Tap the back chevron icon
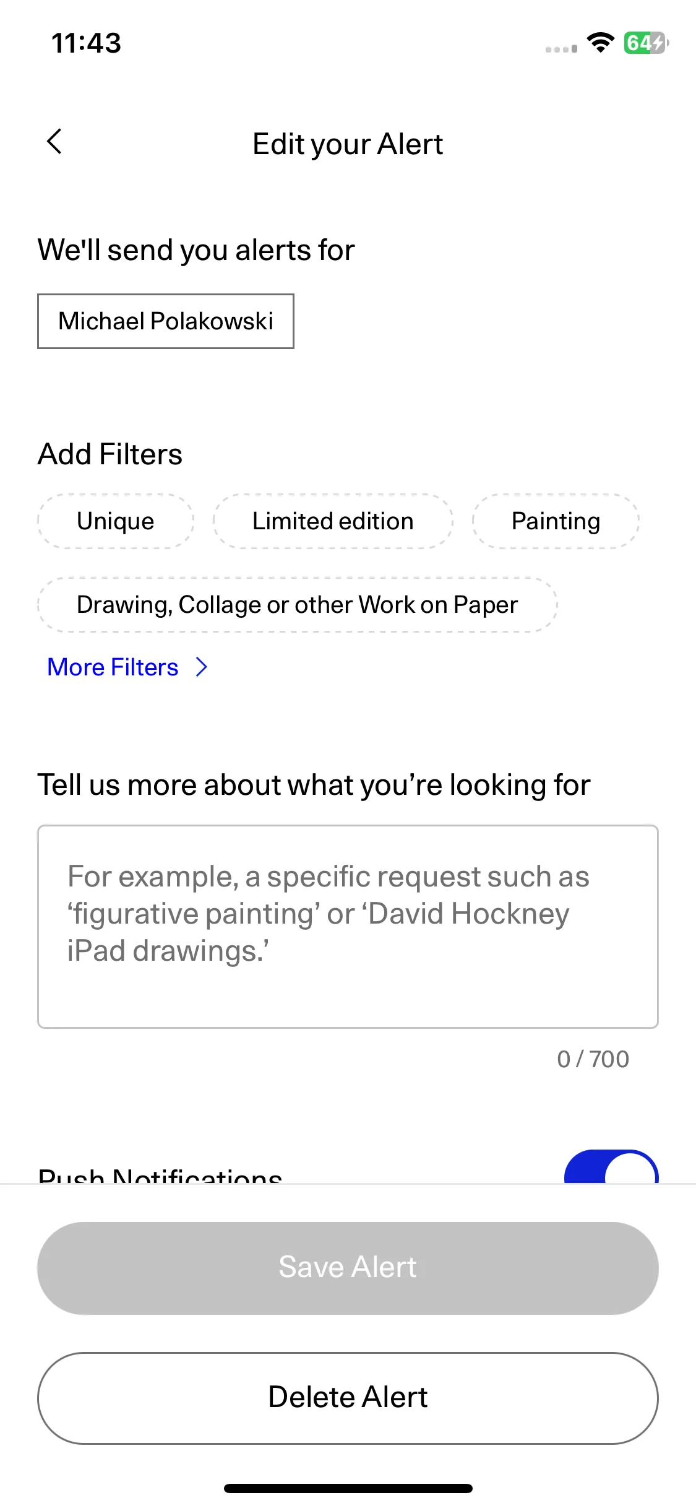This screenshot has height=1508, width=696. [x=54, y=142]
